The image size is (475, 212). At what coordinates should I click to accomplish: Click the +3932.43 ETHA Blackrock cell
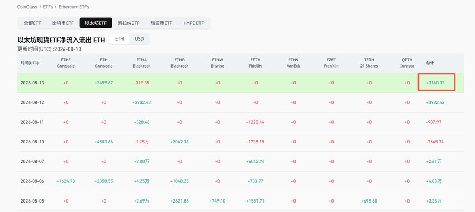tap(141, 102)
